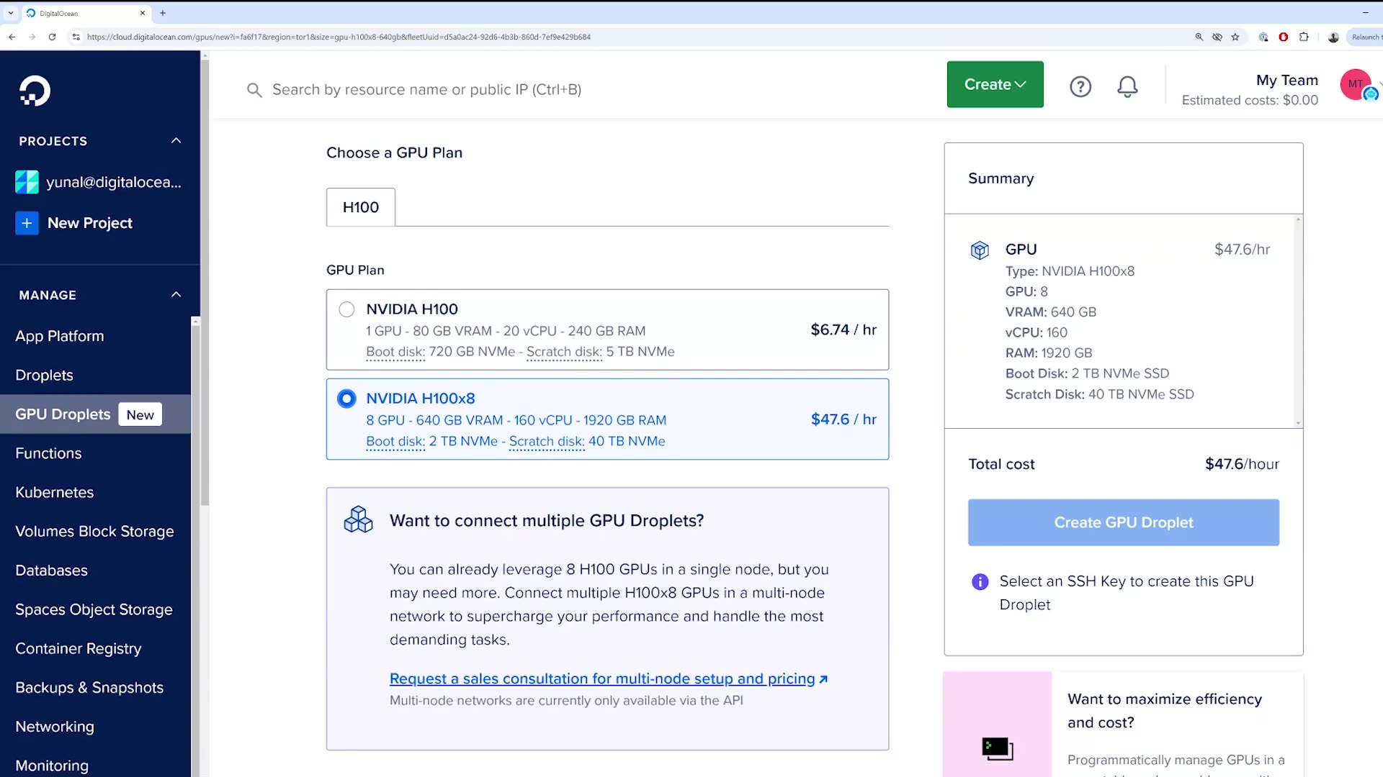Viewport: 1383px width, 777px height.
Task: Open the help question mark icon
Action: pyautogui.click(x=1080, y=86)
